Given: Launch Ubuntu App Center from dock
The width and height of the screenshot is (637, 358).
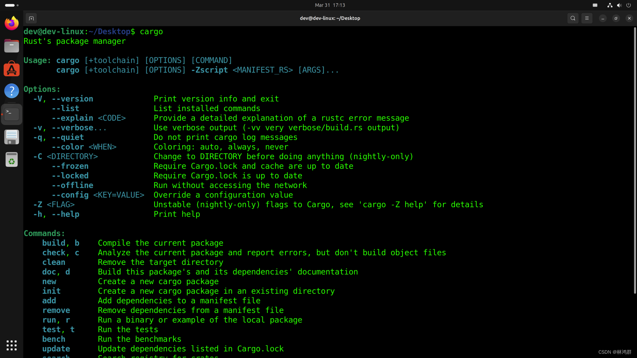Looking at the screenshot, I should click(x=12, y=69).
